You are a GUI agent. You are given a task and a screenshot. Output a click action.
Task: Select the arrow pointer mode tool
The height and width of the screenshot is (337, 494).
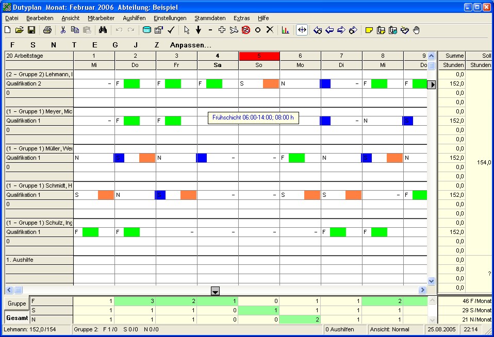pyautogui.click(x=187, y=30)
